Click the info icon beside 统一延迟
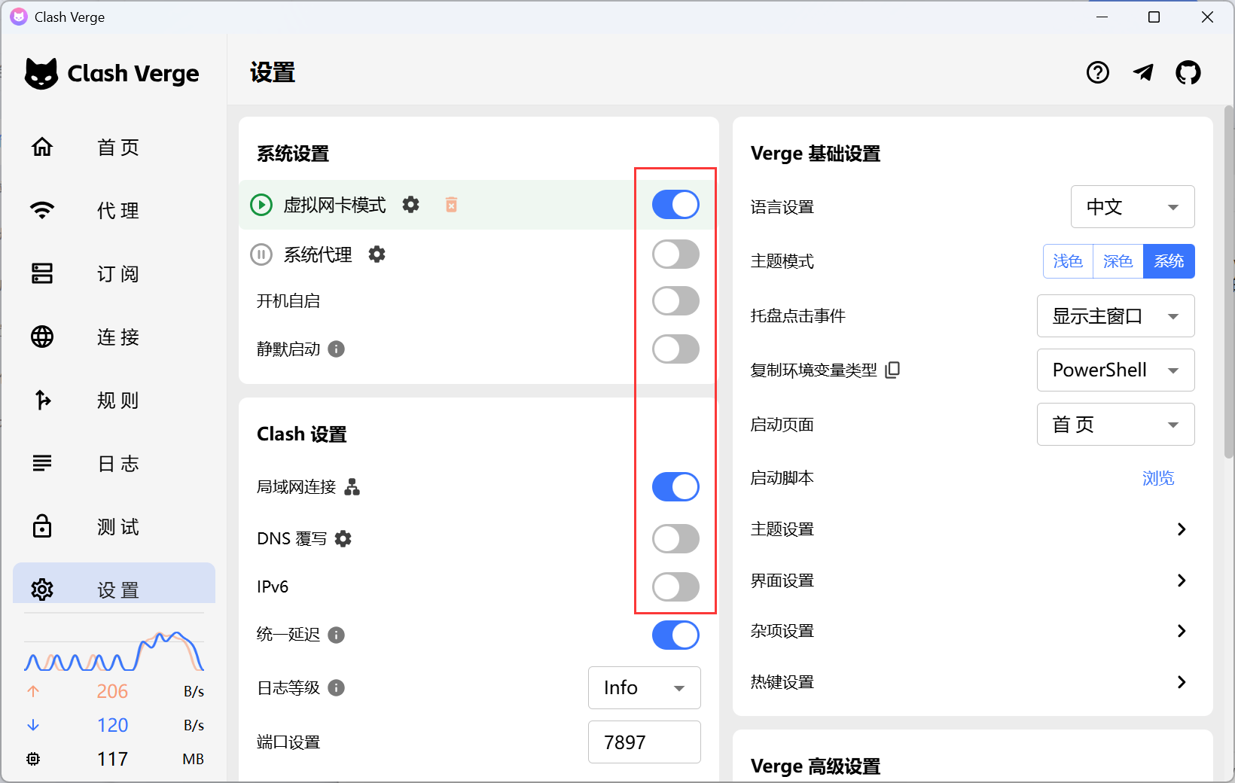 click(337, 635)
